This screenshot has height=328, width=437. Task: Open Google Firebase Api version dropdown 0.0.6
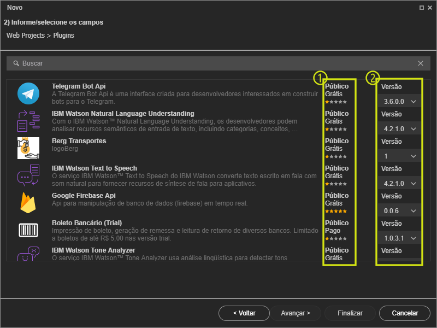[x=400, y=211]
